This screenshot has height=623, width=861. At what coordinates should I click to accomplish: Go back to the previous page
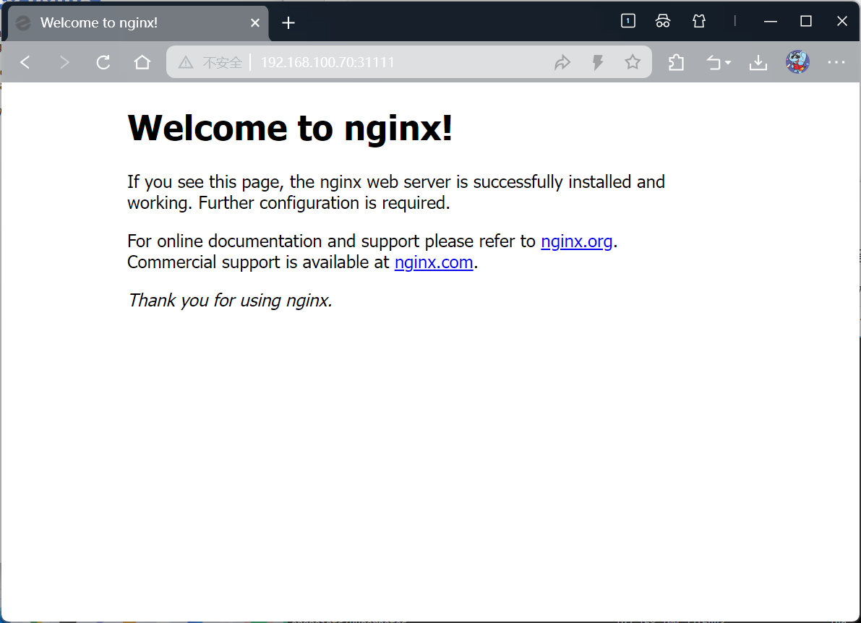pos(25,62)
